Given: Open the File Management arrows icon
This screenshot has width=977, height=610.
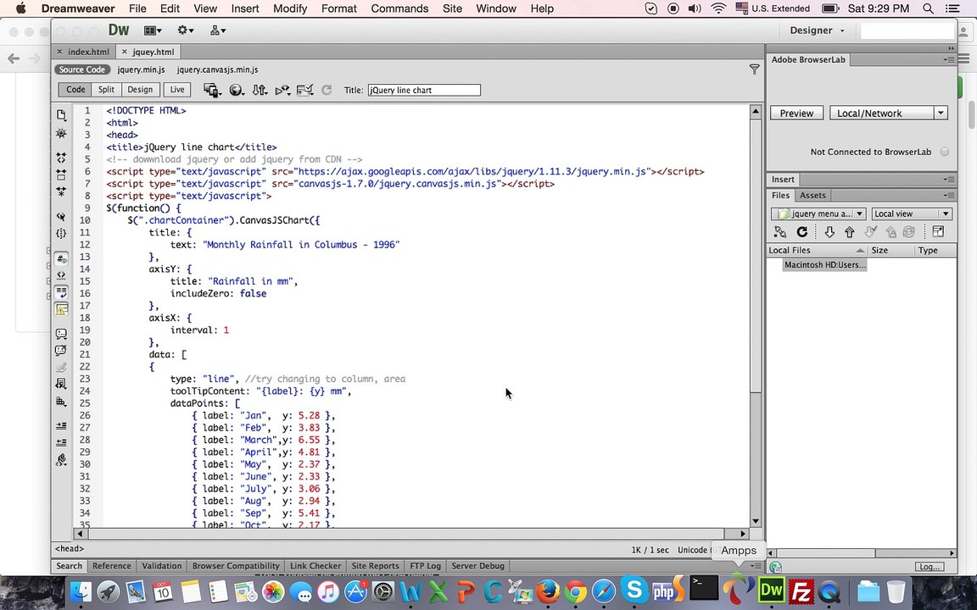Looking at the screenshot, I should click(260, 91).
